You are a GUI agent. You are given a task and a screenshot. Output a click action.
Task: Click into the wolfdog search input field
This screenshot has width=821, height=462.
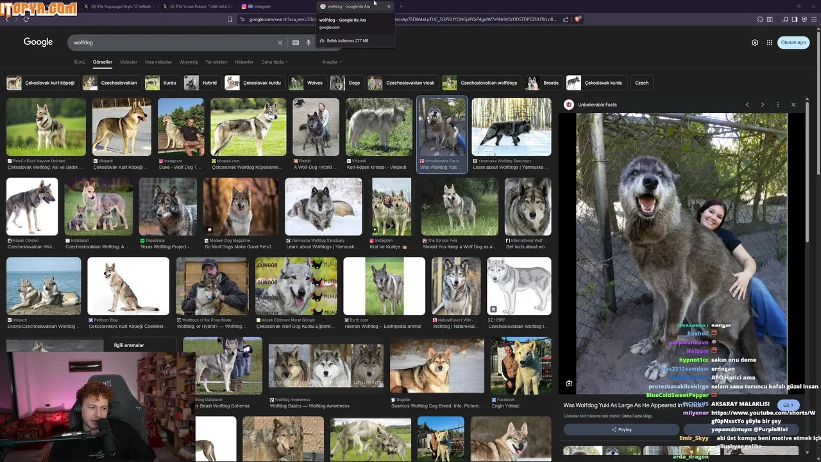(x=173, y=42)
